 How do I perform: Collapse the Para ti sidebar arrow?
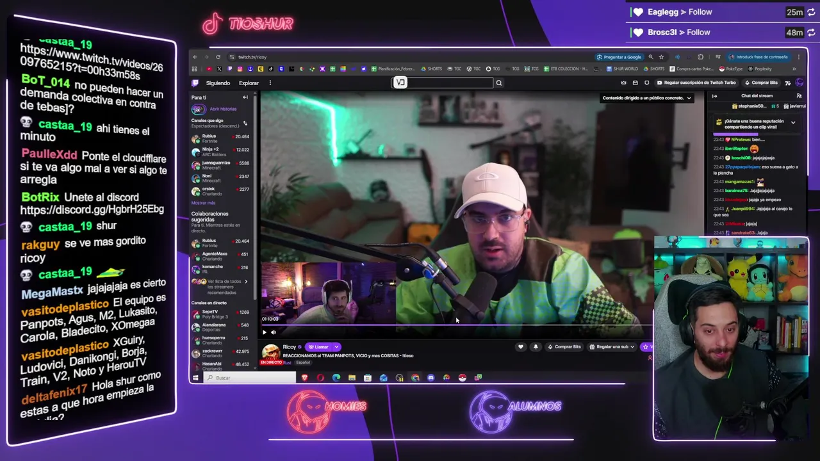pos(245,97)
